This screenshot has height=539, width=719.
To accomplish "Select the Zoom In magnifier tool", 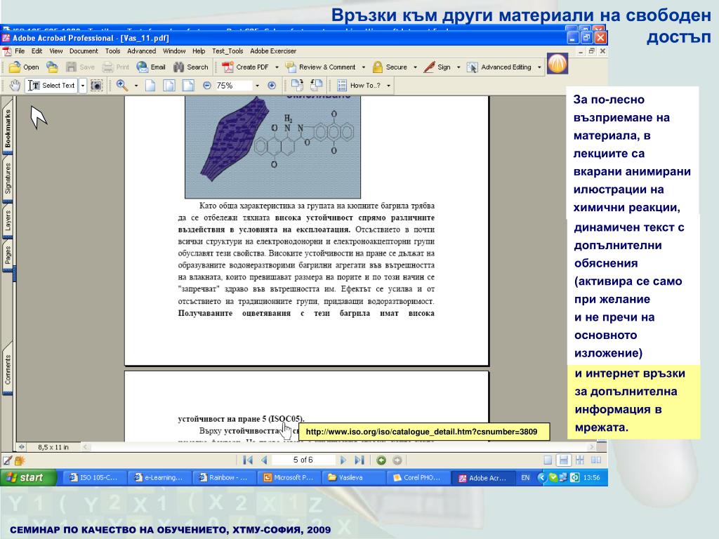I will coord(122,85).
